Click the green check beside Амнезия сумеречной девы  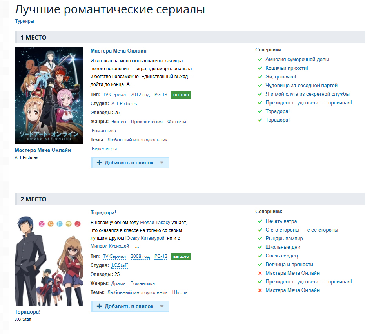click(260, 60)
